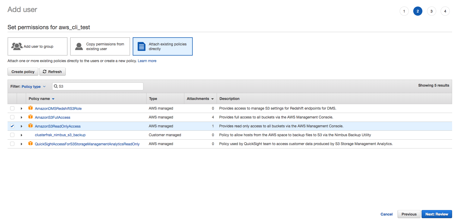This screenshot has width=456, height=221.
Task: Go to wizard step 1
Action: [x=404, y=11]
